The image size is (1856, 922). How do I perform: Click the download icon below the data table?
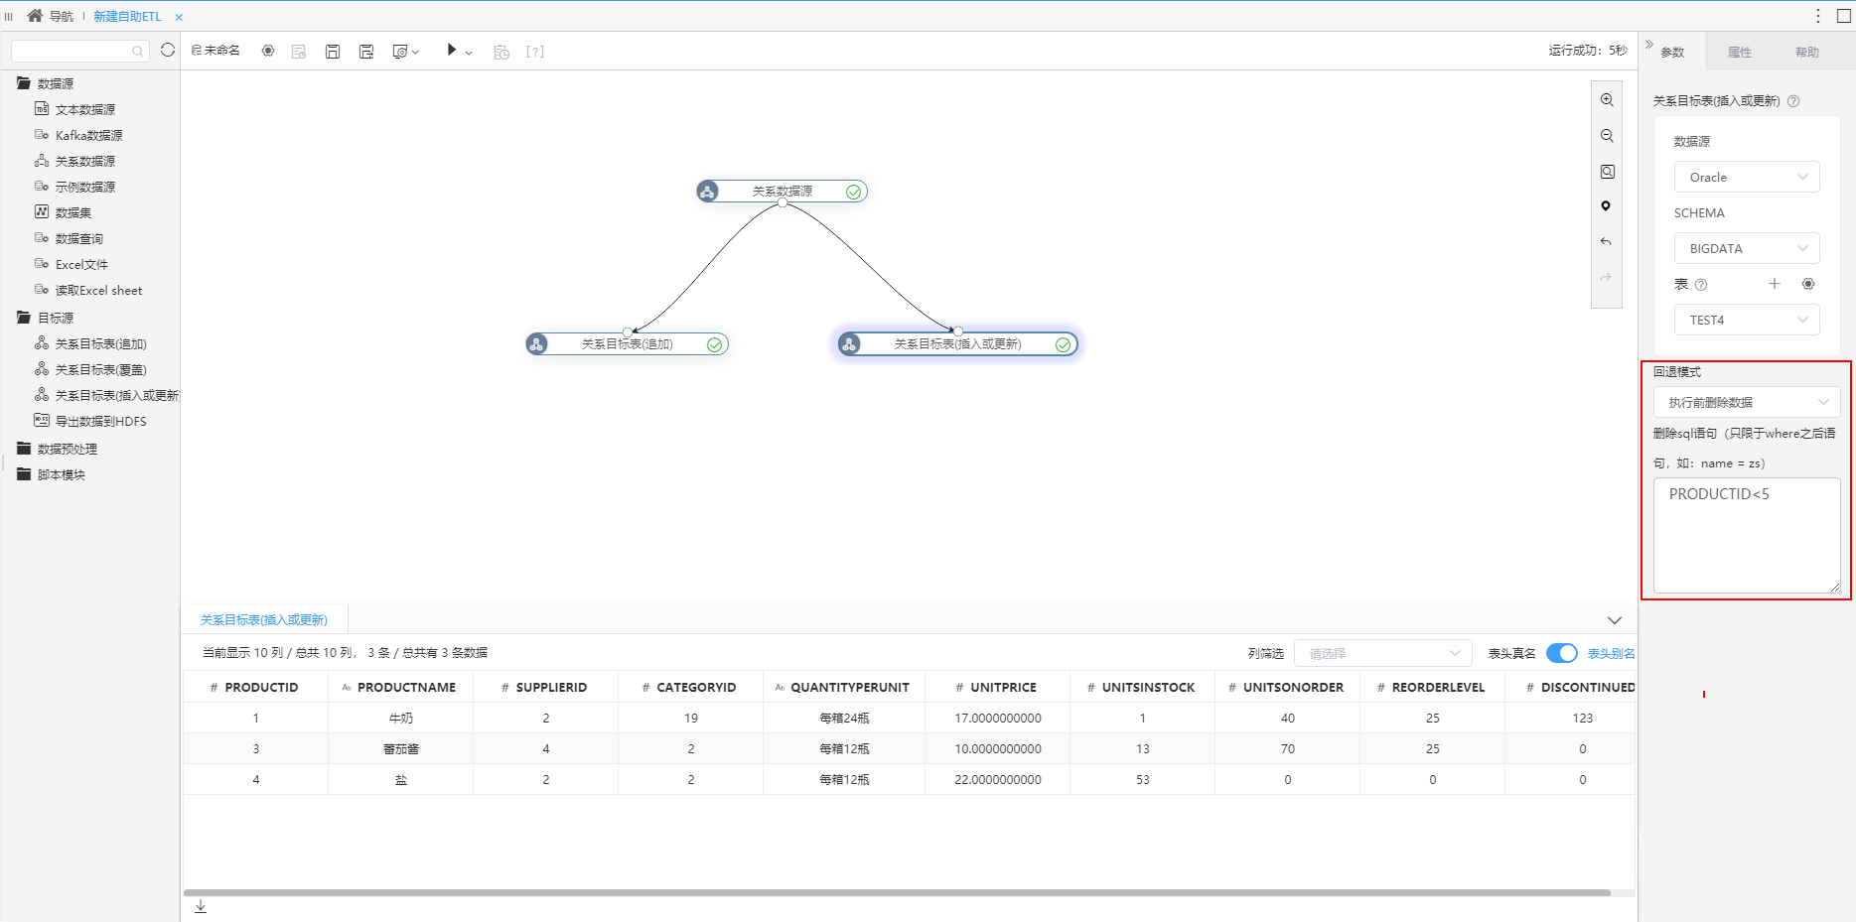click(201, 906)
